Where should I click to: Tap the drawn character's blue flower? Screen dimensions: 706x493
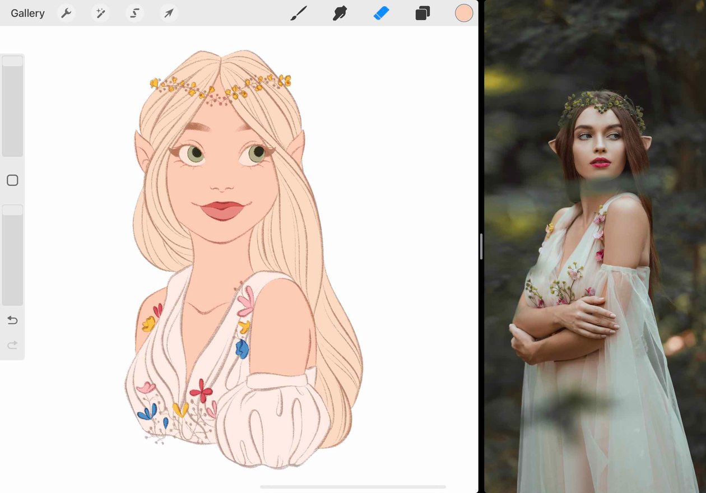pos(242,349)
